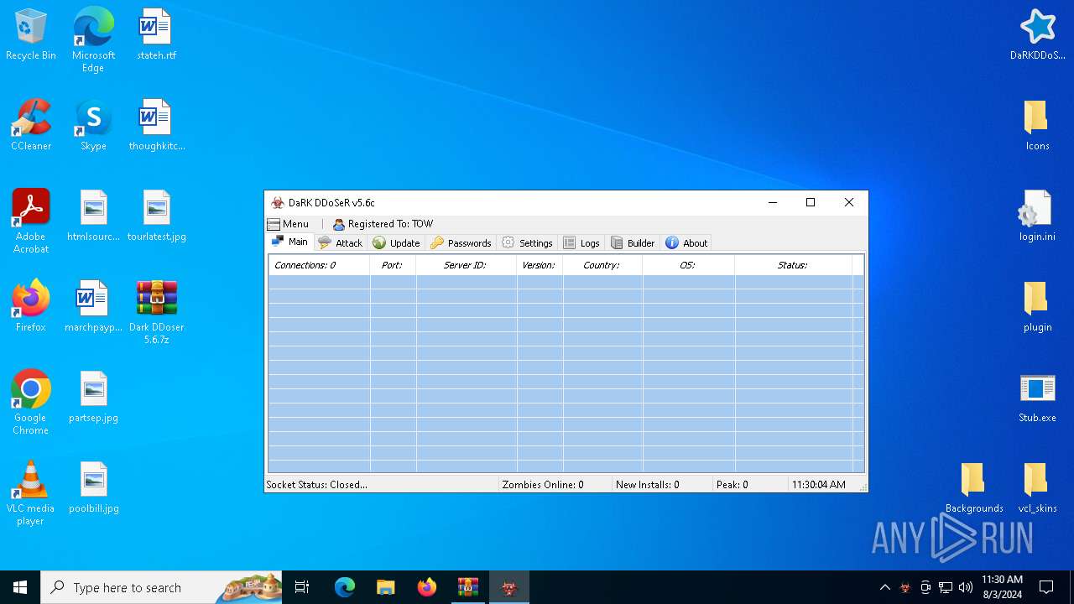This screenshot has width=1074, height=604.
Task: Select the Google Chrome desktop shortcut
Action: point(31,403)
